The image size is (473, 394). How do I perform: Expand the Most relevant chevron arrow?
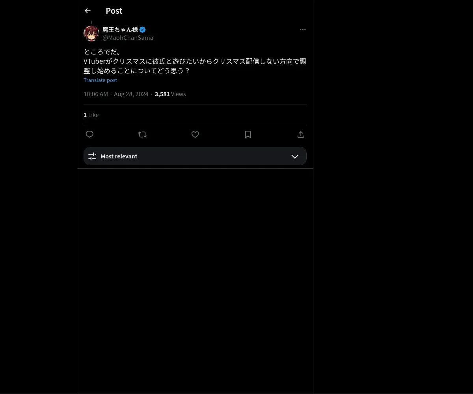[295, 156]
